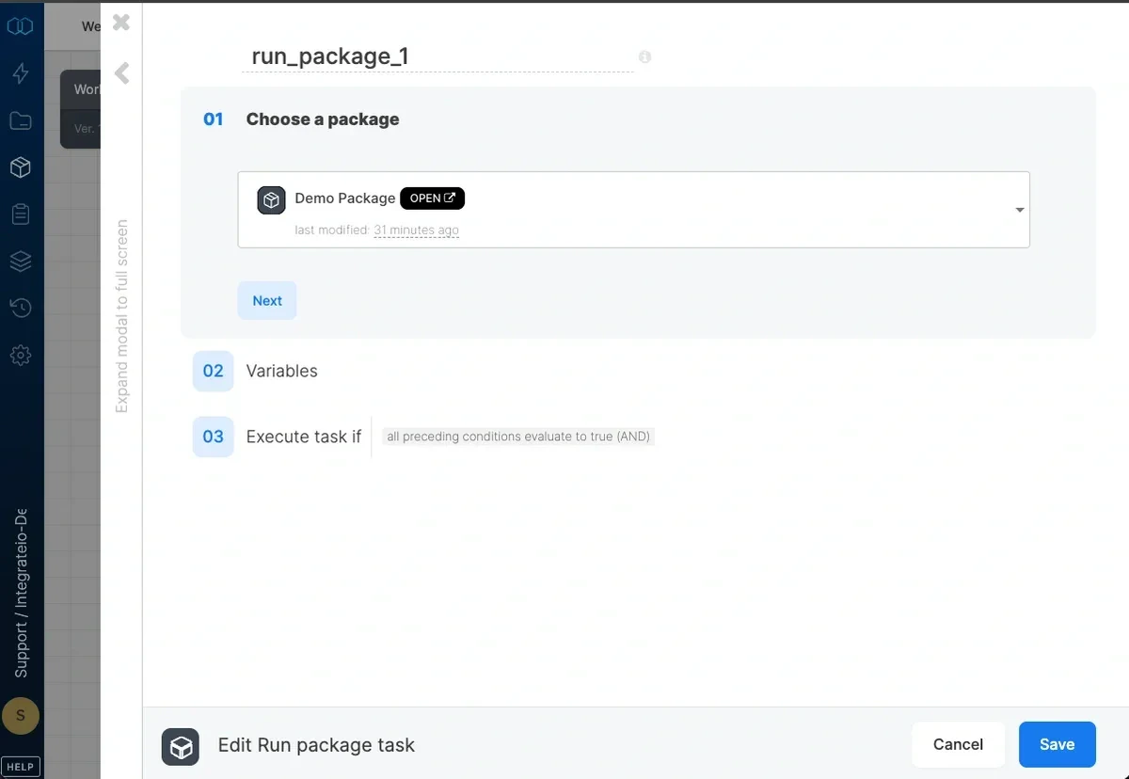The width and height of the screenshot is (1129, 779).
Task: Open the settings gear in the sidebar
Action: coord(21,355)
